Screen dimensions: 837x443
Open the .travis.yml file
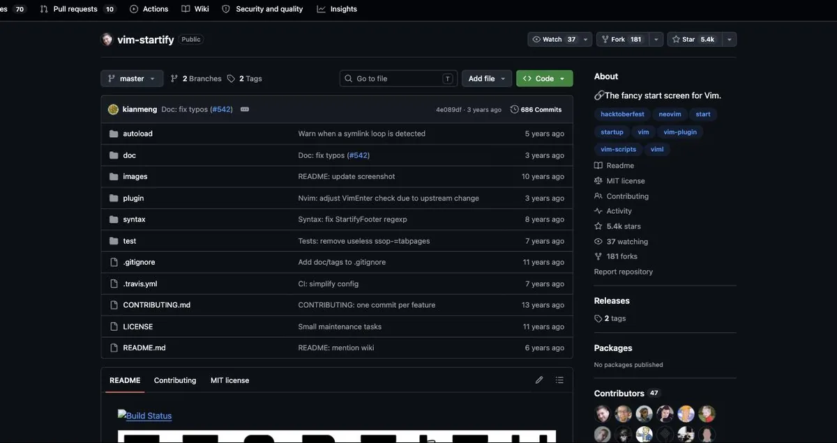140,284
